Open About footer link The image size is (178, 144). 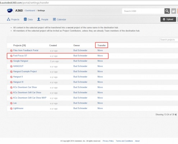pos(137,141)
